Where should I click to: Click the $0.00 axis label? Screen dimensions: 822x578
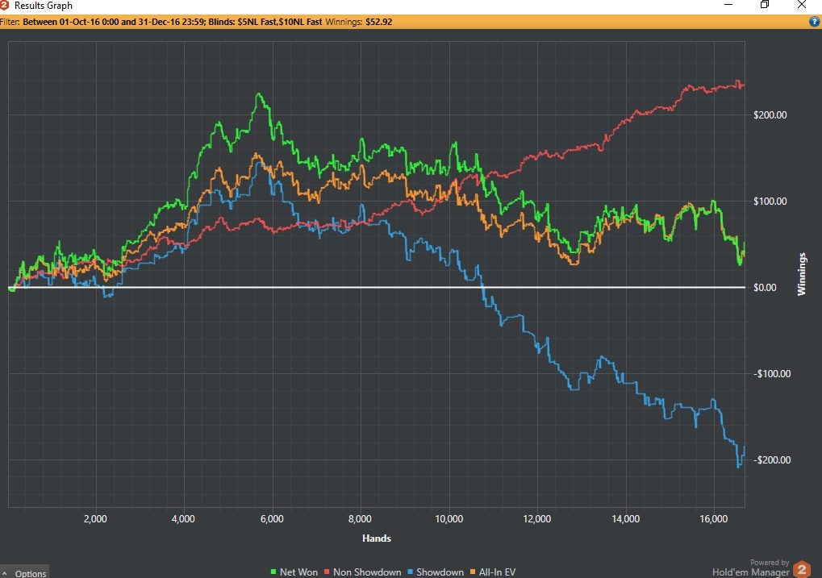[765, 288]
